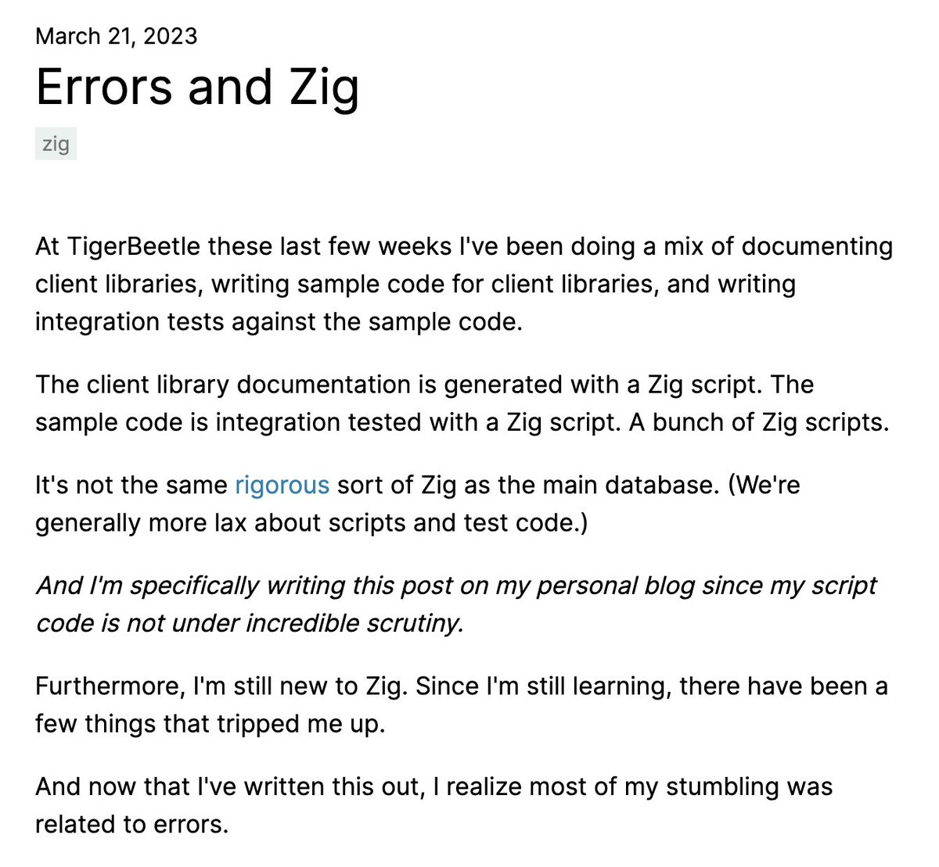Click the phrase "integration tests against the sample code"
This screenshot has width=939, height=867.
pyautogui.click(x=277, y=321)
